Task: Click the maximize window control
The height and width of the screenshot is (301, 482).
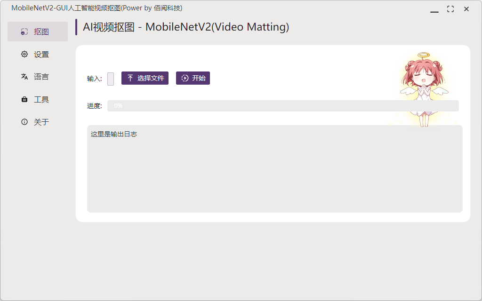Action: point(450,8)
